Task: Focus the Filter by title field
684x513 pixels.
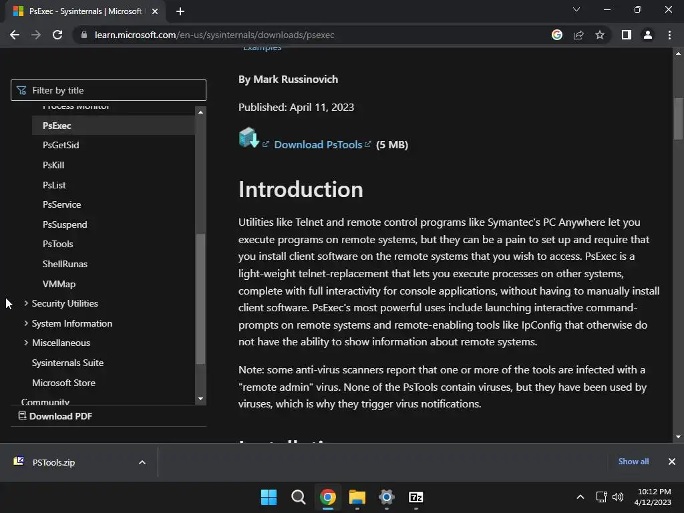Action: coord(108,90)
